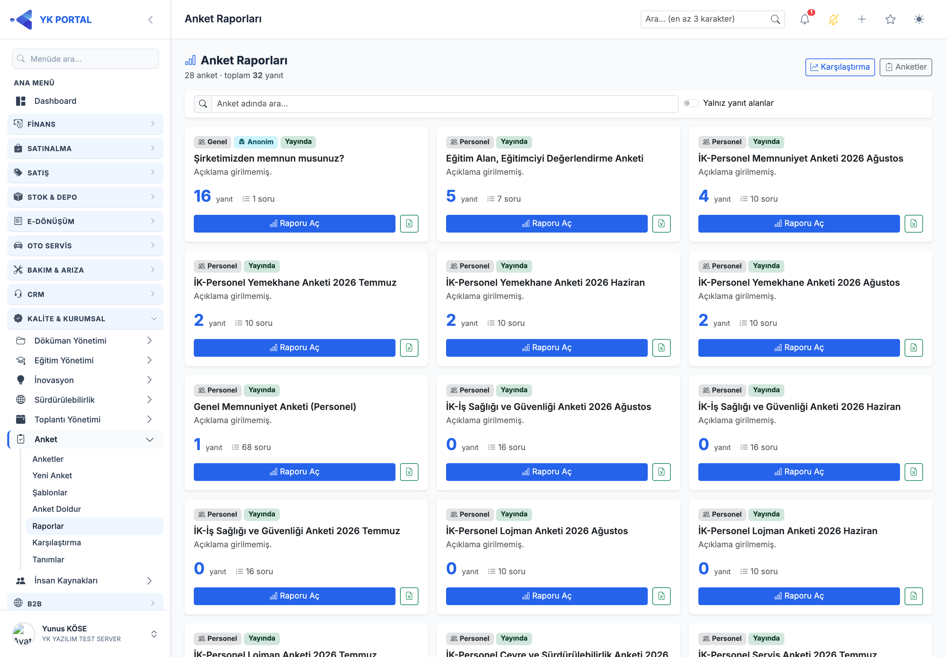Expand the FİNANS menu section
946x657 pixels.
click(x=85, y=124)
